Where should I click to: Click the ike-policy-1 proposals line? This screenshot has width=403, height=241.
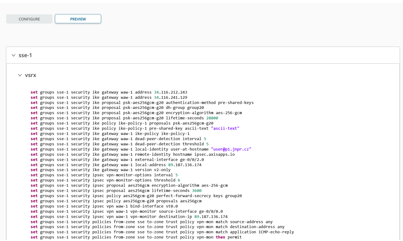tap(122, 123)
